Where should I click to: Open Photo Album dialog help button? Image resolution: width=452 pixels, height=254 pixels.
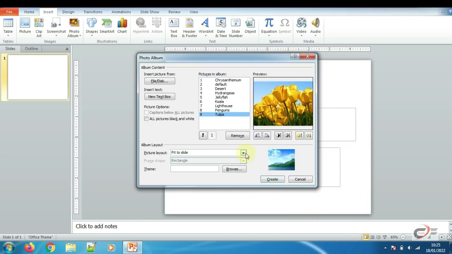295,56
